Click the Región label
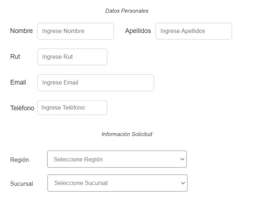 [20, 160]
